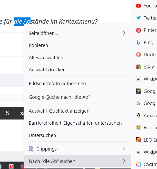Choose the Ecosia globe icon
The image size is (157, 169).
139,128
